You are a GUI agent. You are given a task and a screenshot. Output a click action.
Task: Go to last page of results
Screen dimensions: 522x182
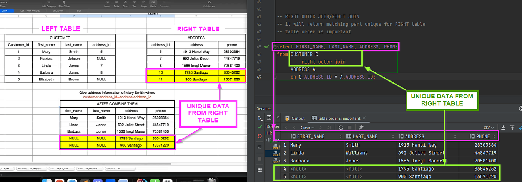click(330, 127)
